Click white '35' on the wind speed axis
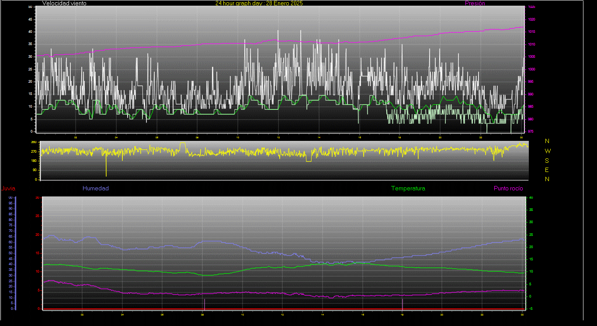 tap(30, 45)
